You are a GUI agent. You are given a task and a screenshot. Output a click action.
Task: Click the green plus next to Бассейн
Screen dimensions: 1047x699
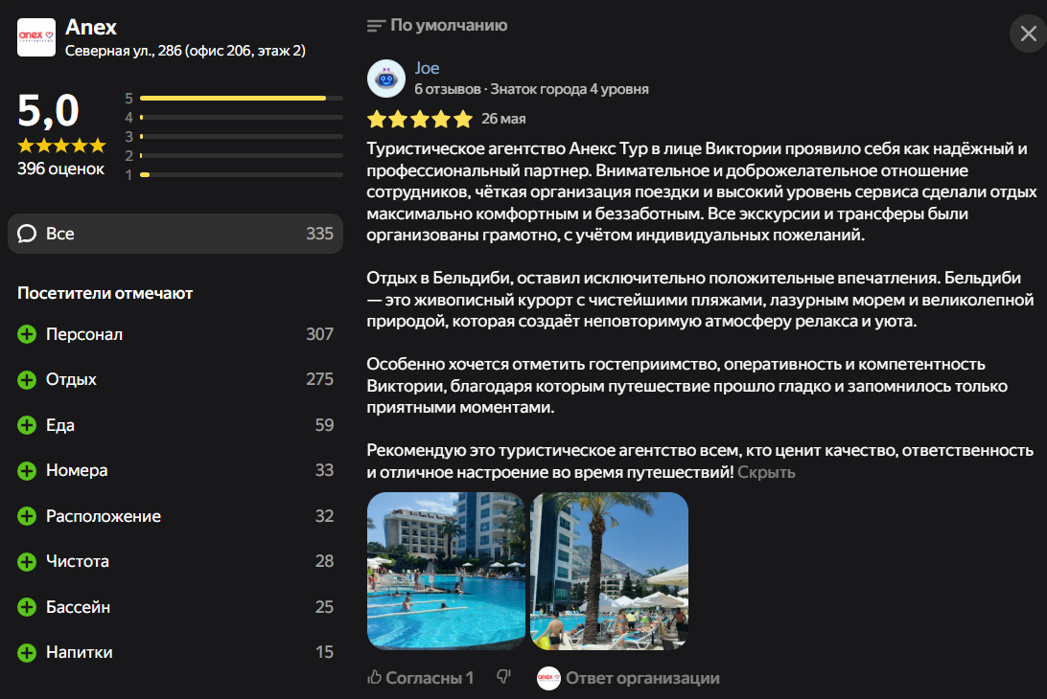[27, 607]
